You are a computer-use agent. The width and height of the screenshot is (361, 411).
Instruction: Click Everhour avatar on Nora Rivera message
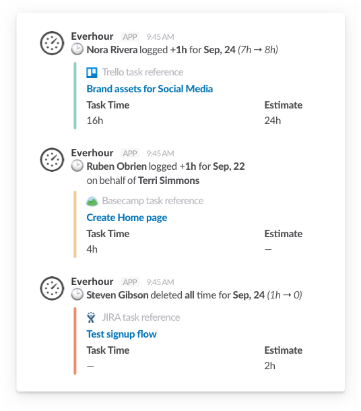click(52, 43)
